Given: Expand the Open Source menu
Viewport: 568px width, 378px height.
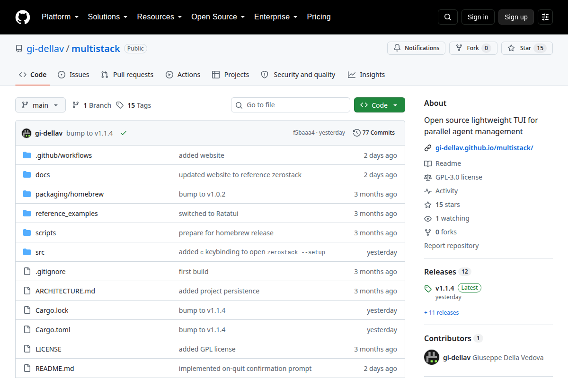Looking at the screenshot, I should coord(218,17).
